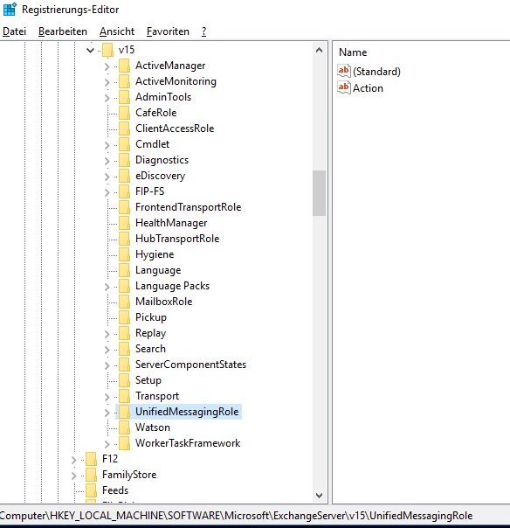Expand the Diagnostics key

click(x=107, y=161)
